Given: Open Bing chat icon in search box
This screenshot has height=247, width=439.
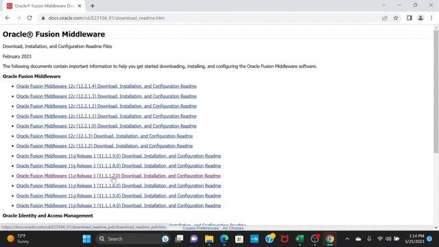Looking at the screenshot, I should tap(165, 239).
